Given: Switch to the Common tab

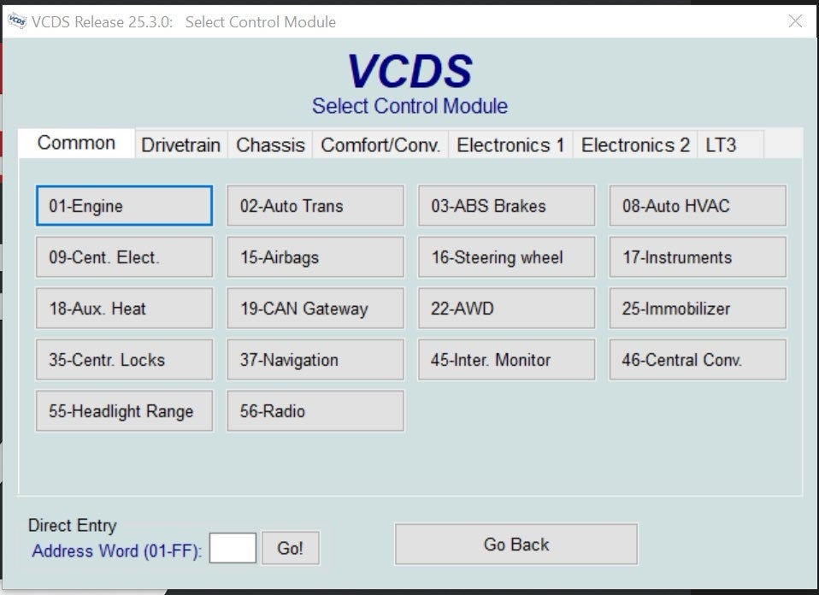Looking at the screenshot, I should point(76,143).
